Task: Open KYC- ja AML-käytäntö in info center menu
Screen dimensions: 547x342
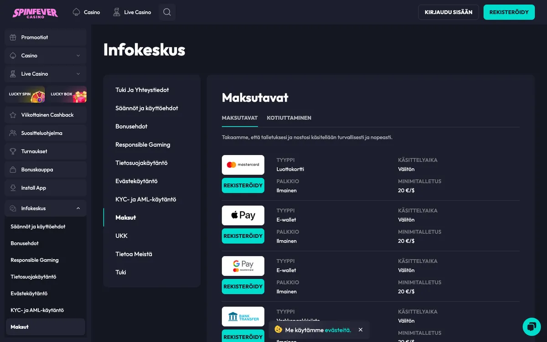Action: [145, 199]
